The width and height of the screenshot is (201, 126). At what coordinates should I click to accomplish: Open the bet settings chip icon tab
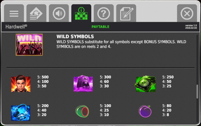pos(36,13)
